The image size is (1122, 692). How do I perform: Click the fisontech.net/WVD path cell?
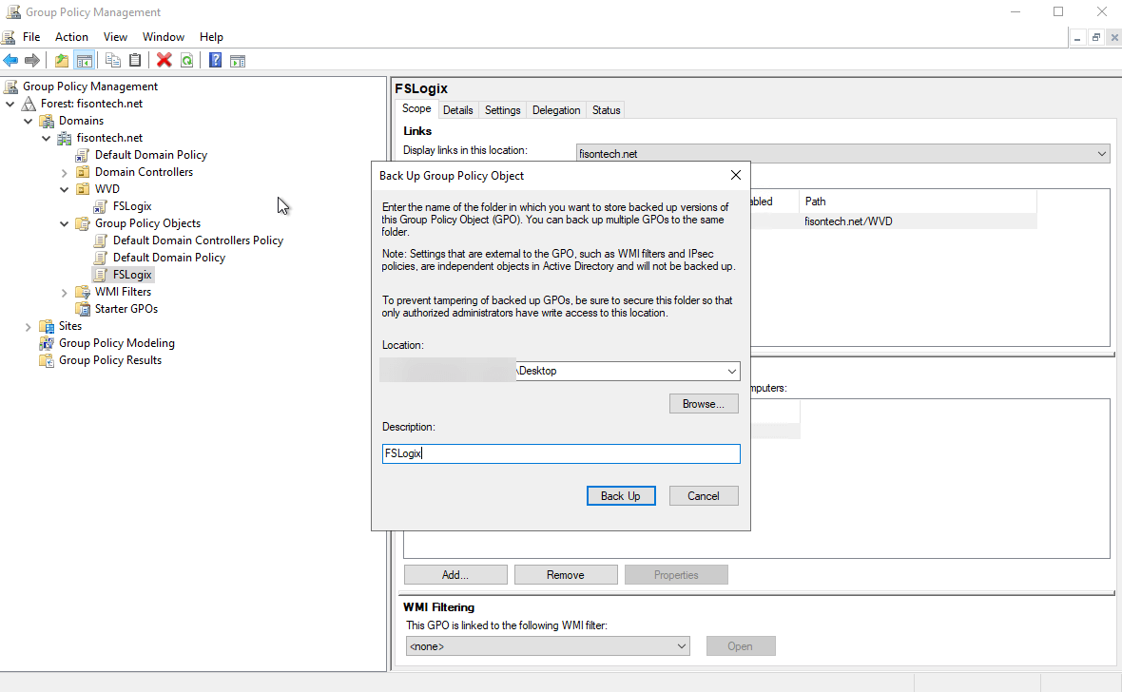point(848,221)
